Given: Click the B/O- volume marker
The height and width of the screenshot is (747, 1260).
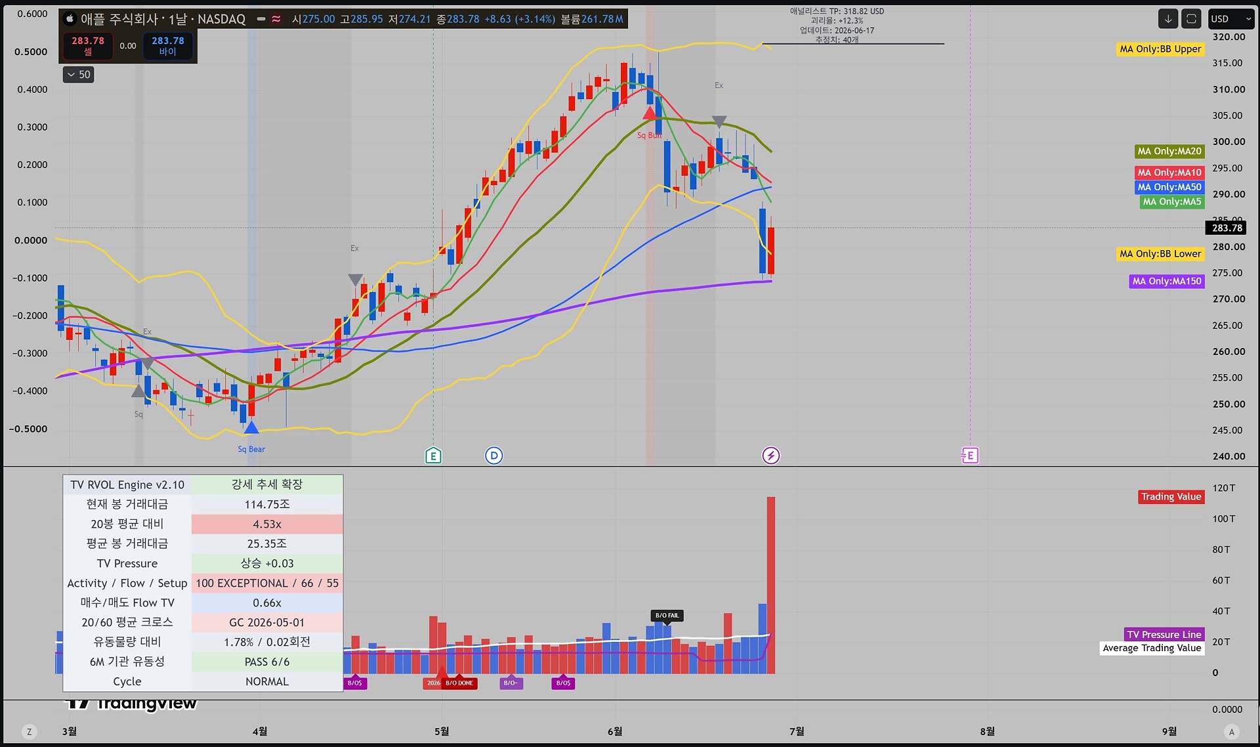Looking at the screenshot, I should pos(511,683).
